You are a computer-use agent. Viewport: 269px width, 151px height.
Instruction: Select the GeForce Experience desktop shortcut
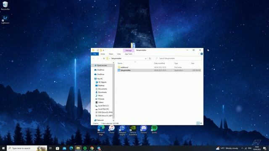click(x=133, y=130)
